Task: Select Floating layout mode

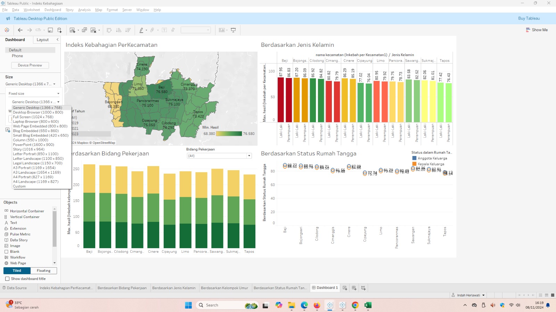Action: 43,271
